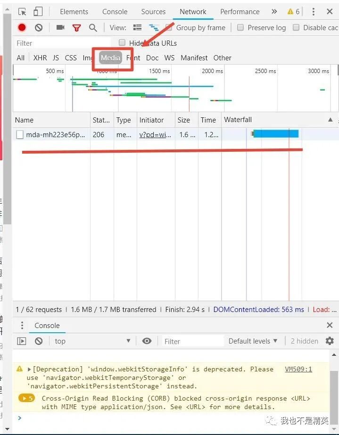Viewport: 339px width, 435px height.
Task: Switch to the Console tab in DevTools
Action: pyautogui.click(x=115, y=12)
